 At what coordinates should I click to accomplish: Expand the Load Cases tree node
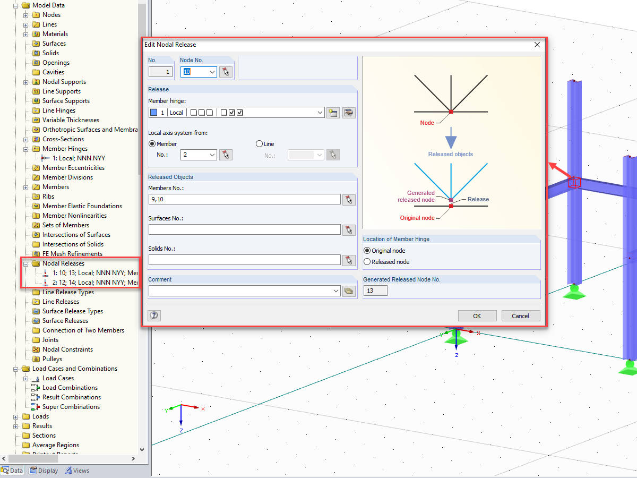[x=26, y=378]
